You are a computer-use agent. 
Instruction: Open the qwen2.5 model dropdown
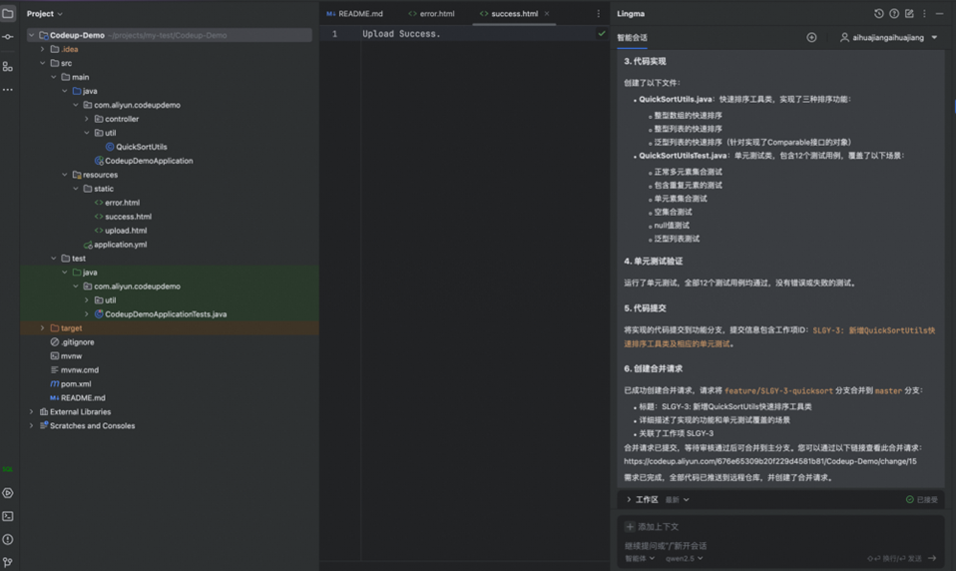(685, 559)
